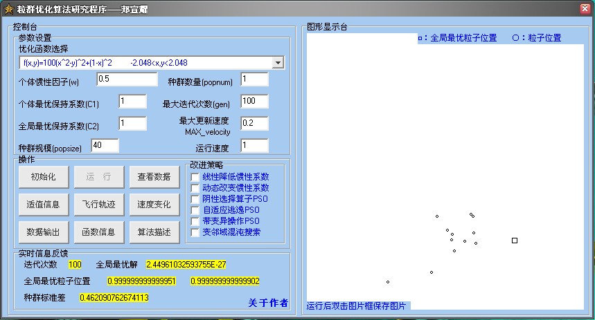The height and width of the screenshot is (320, 595).
Task: Select the function combo box showing f(x,y)=100(x^2-y)^2+(1-x)^2
Action: coord(152,63)
